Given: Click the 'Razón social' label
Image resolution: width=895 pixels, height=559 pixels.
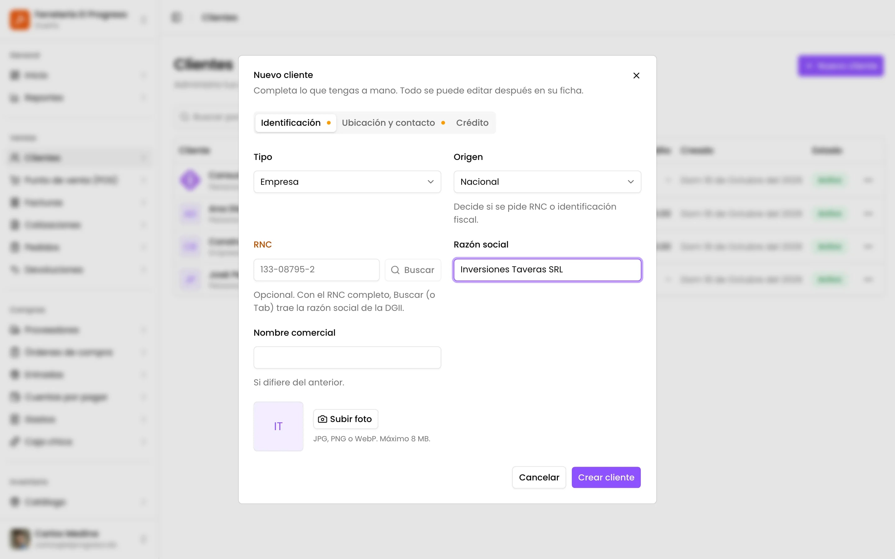Looking at the screenshot, I should click(481, 245).
